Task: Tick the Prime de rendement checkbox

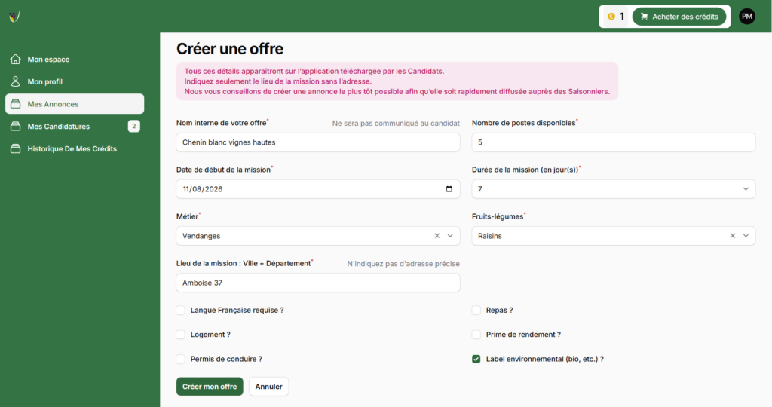Action: [476, 335]
